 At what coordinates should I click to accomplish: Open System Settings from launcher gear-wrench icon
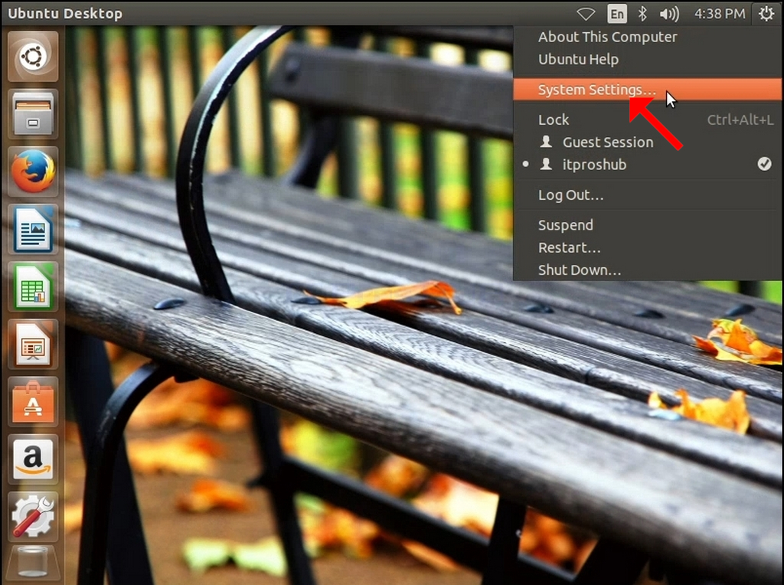point(33,517)
